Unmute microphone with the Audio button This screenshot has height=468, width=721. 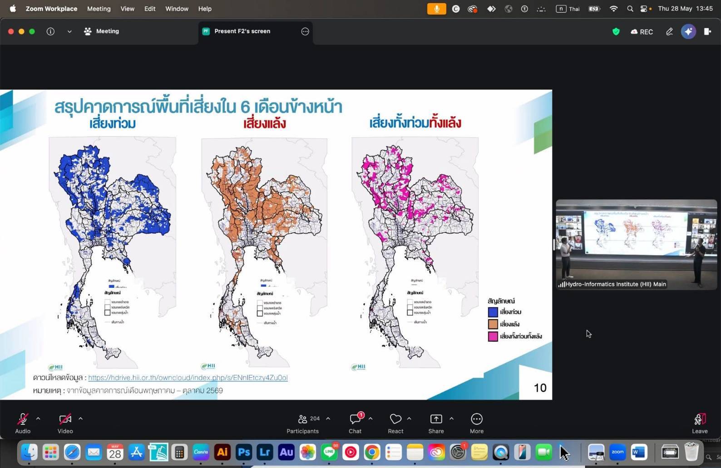pyautogui.click(x=23, y=423)
